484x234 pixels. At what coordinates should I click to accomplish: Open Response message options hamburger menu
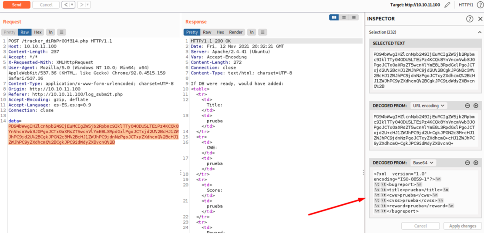262,32
